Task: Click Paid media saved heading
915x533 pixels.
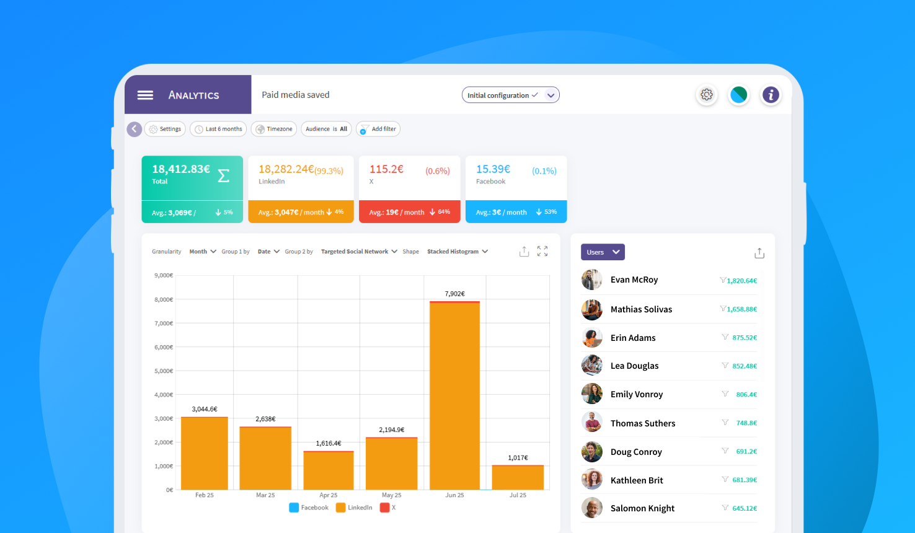Action: point(296,95)
